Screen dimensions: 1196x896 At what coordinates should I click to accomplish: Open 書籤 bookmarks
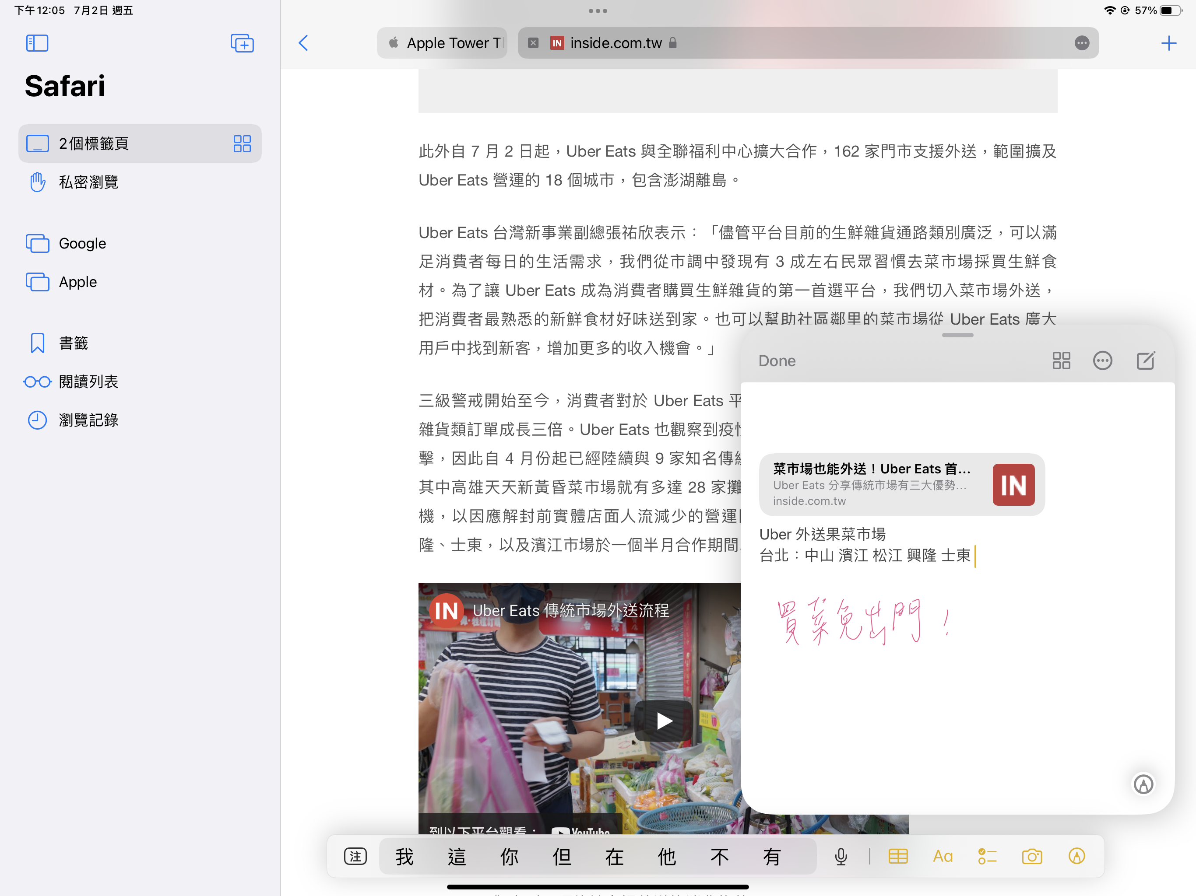pos(140,343)
